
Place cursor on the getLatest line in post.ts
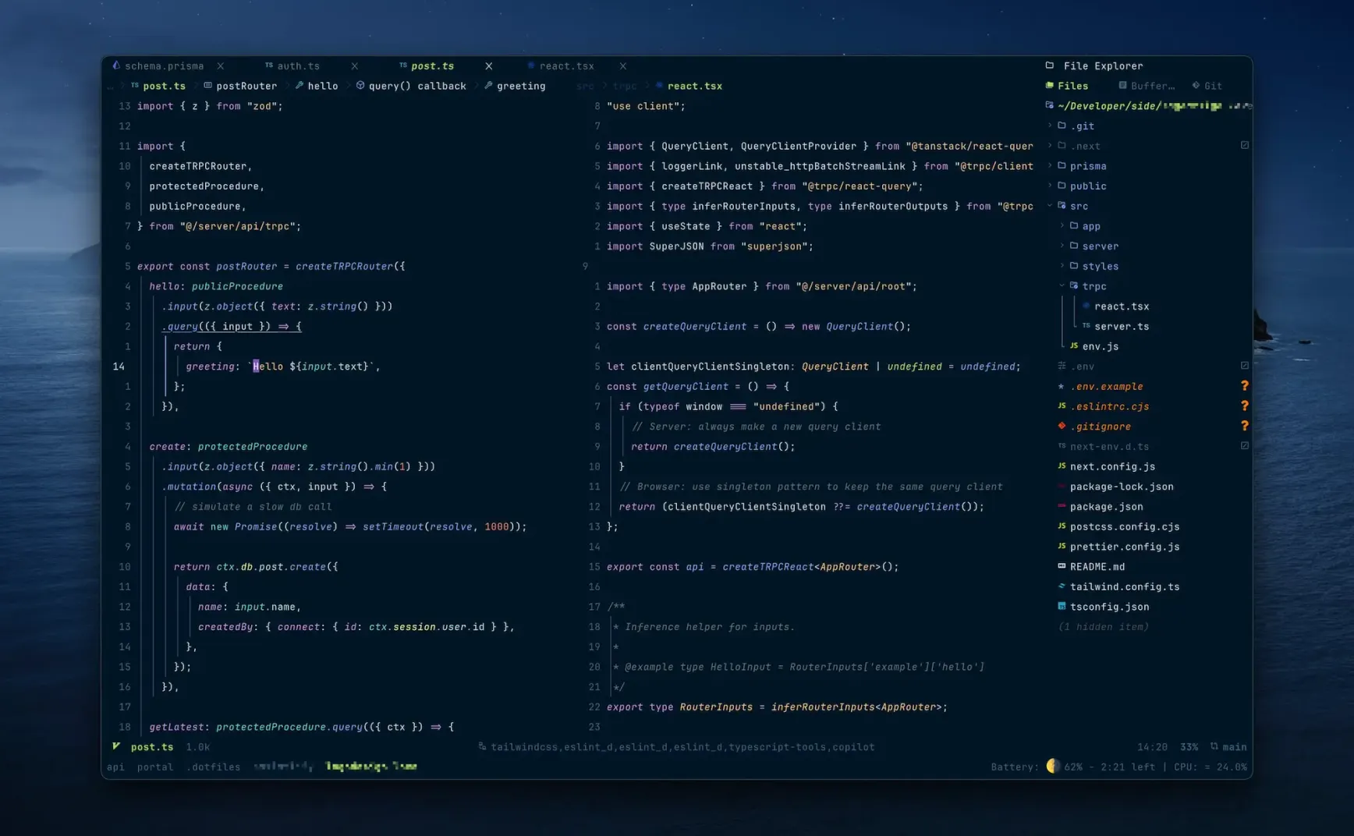[x=301, y=727]
